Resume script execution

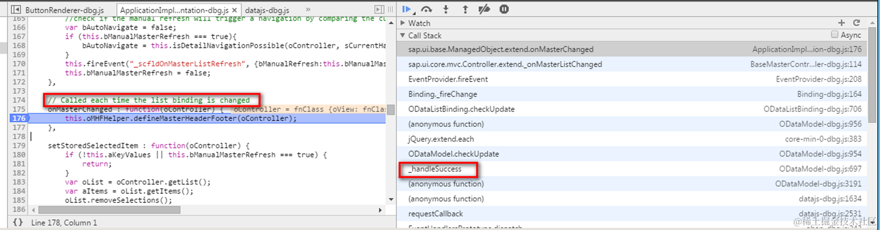coord(407,9)
